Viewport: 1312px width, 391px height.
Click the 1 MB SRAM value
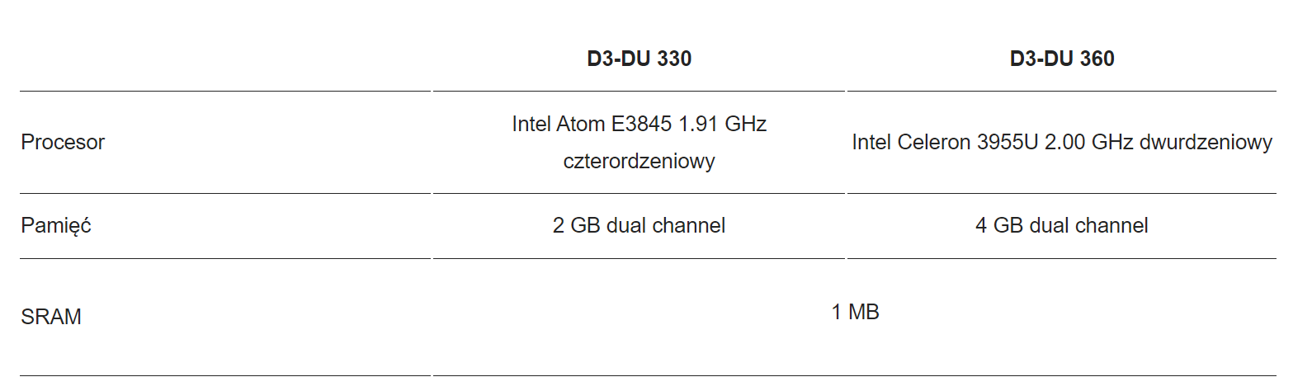point(856,312)
